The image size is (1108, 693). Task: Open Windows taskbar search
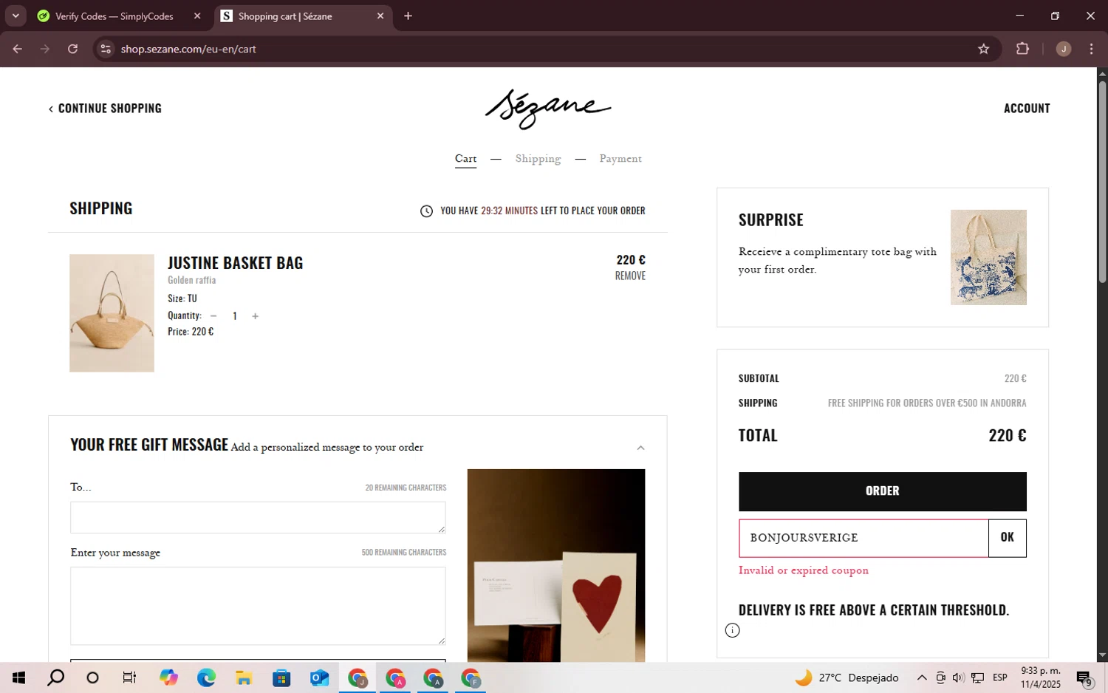pyautogui.click(x=56, y=677)
